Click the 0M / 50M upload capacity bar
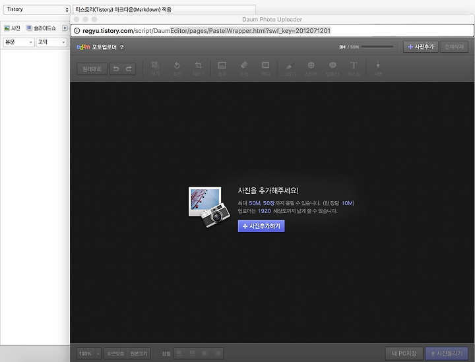 377,47
